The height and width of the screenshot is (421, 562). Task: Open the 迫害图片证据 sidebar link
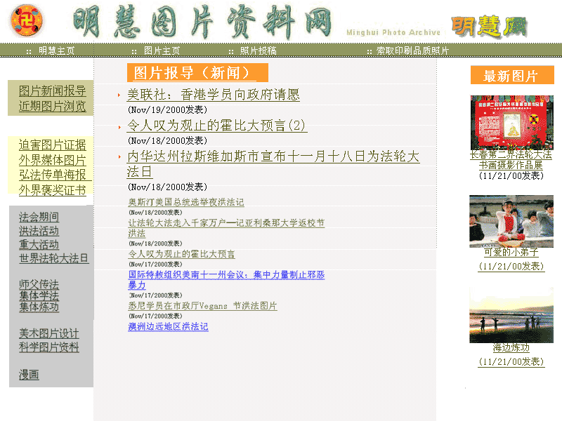(52, 145)
